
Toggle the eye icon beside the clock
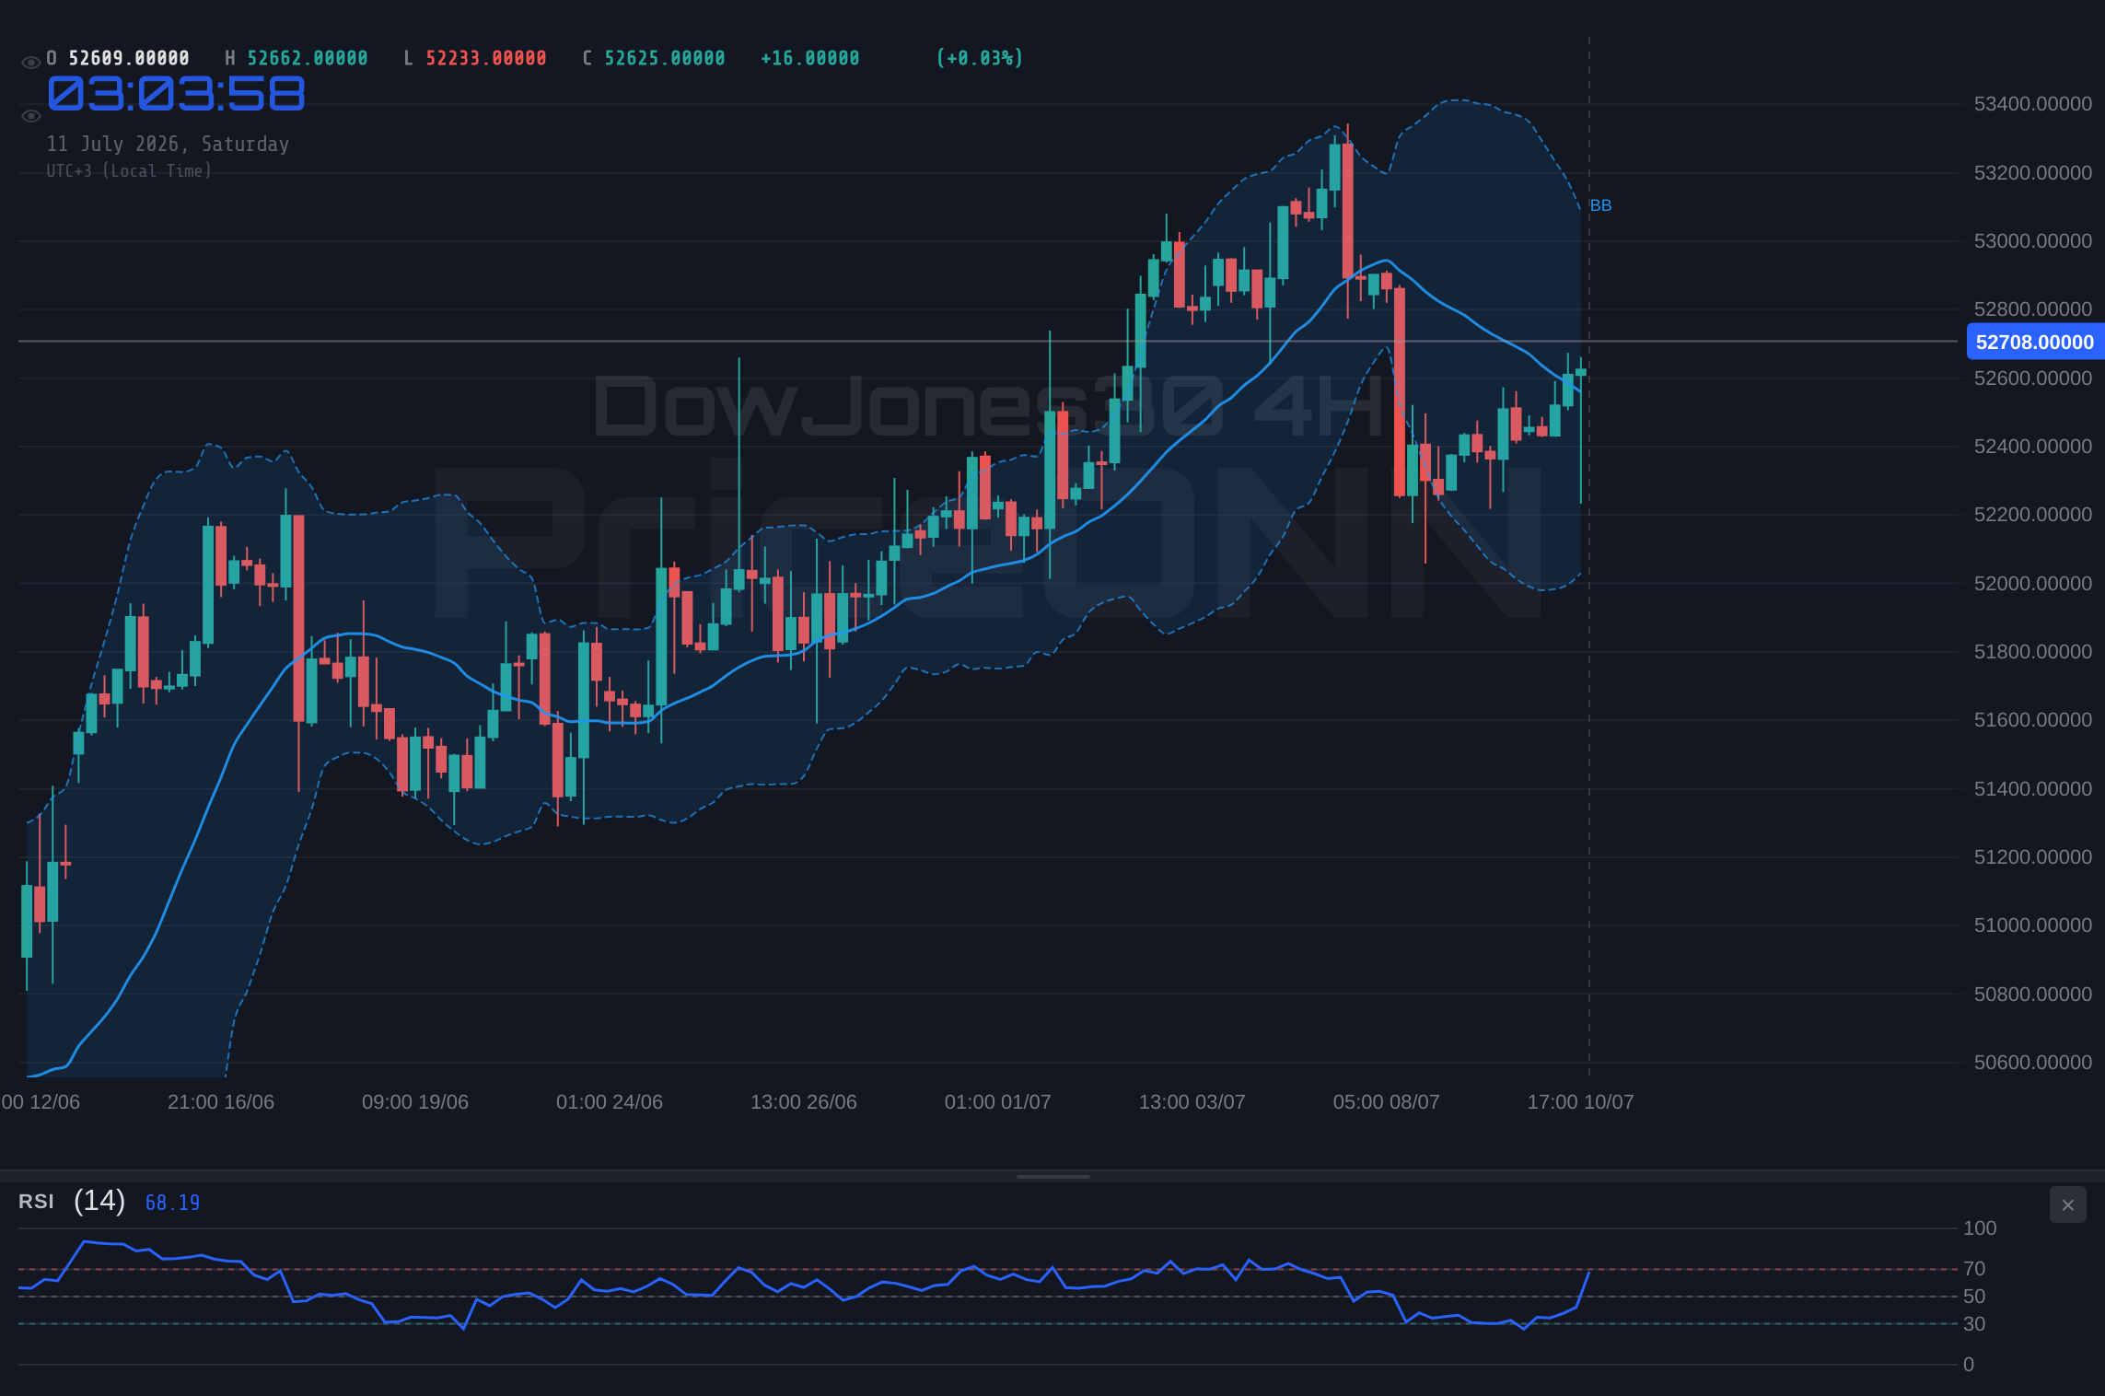tap(30, 116)
